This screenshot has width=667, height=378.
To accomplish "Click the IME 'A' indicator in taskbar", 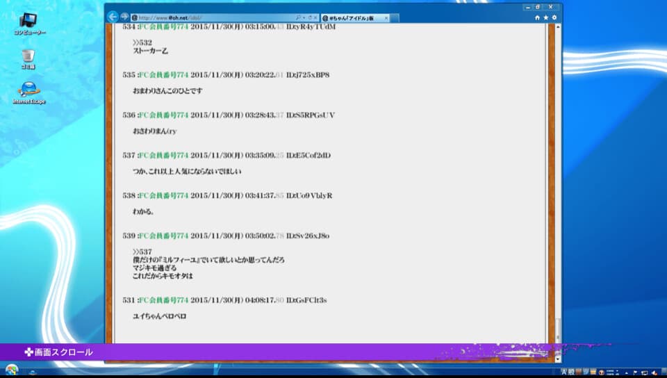I will (x=564, y=372).
